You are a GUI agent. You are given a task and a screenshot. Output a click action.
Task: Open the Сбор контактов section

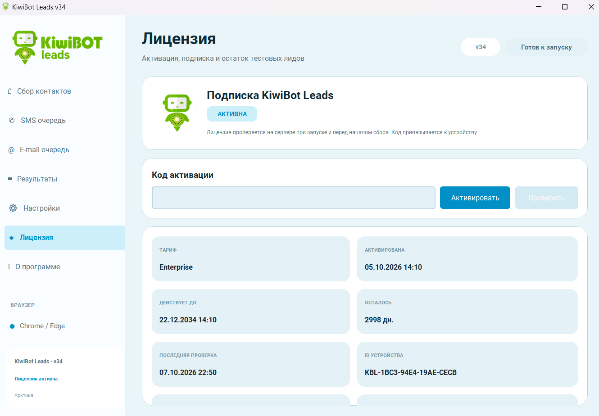click(65, 91)
